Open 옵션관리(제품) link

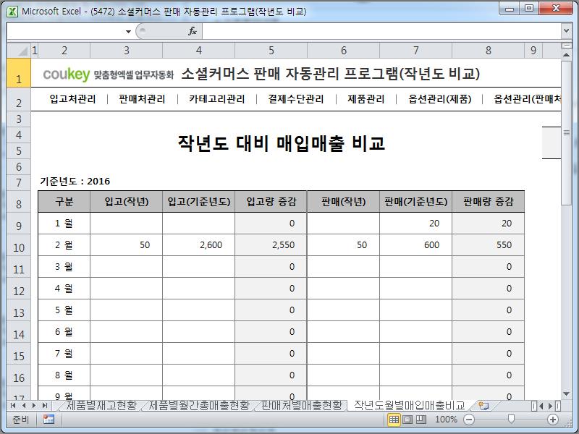(439, 99)
